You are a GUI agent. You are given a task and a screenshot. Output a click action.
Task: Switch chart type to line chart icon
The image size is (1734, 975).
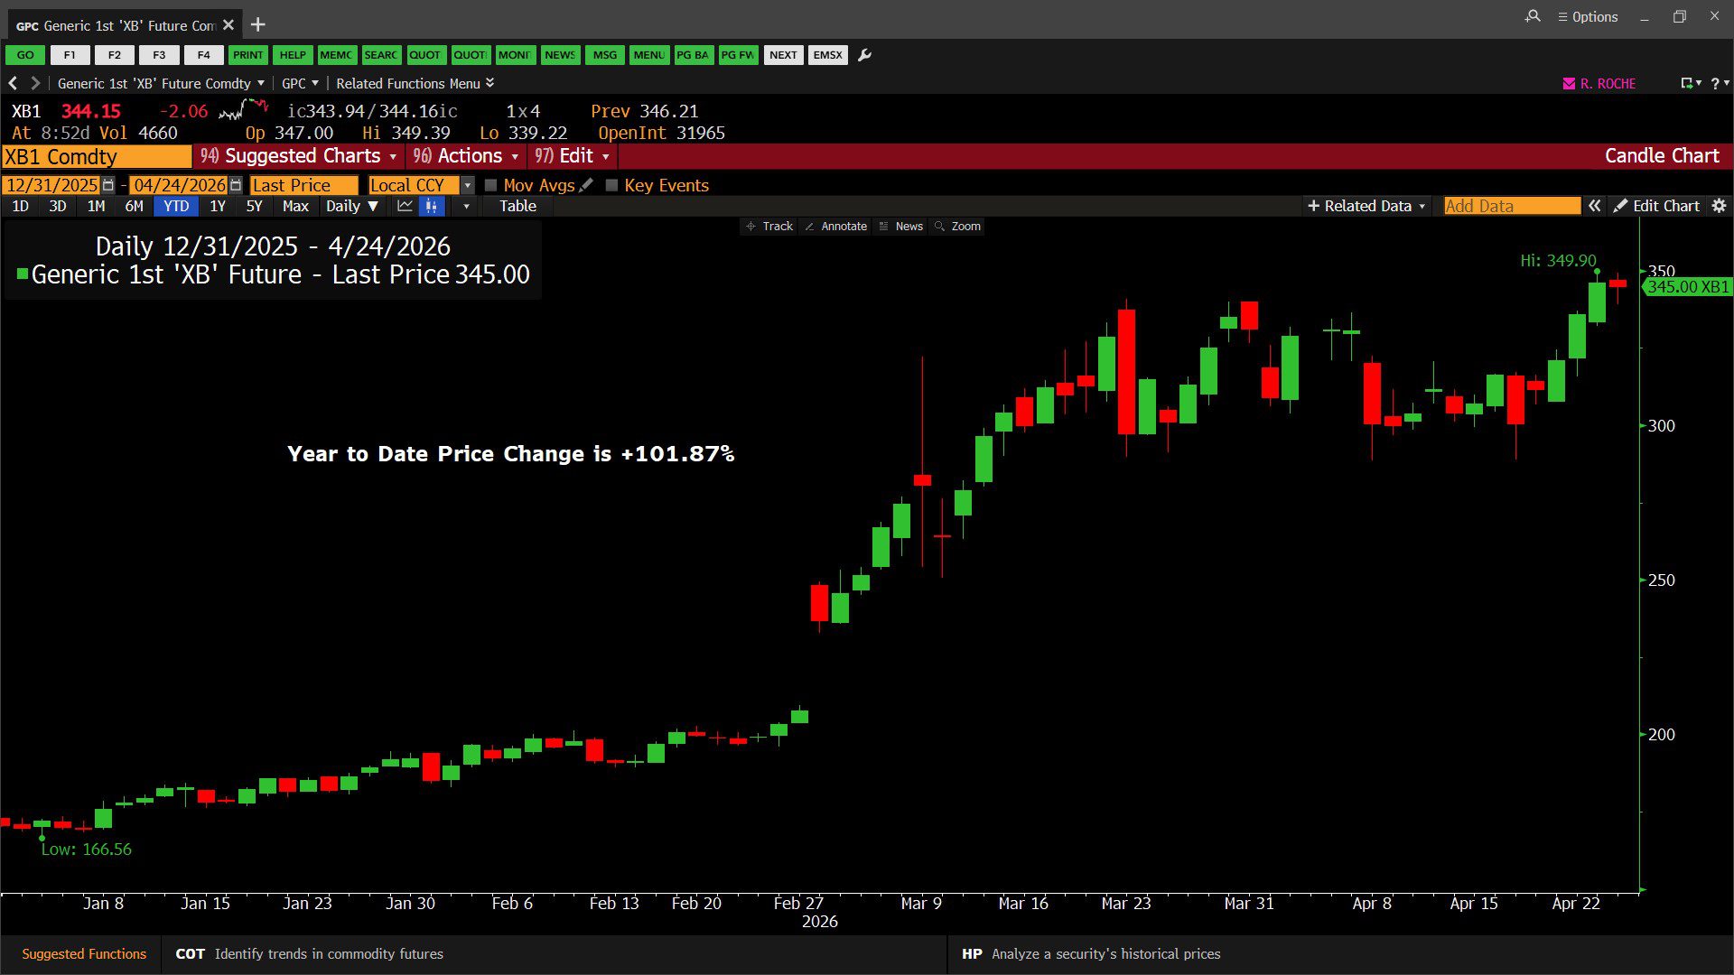405,206
